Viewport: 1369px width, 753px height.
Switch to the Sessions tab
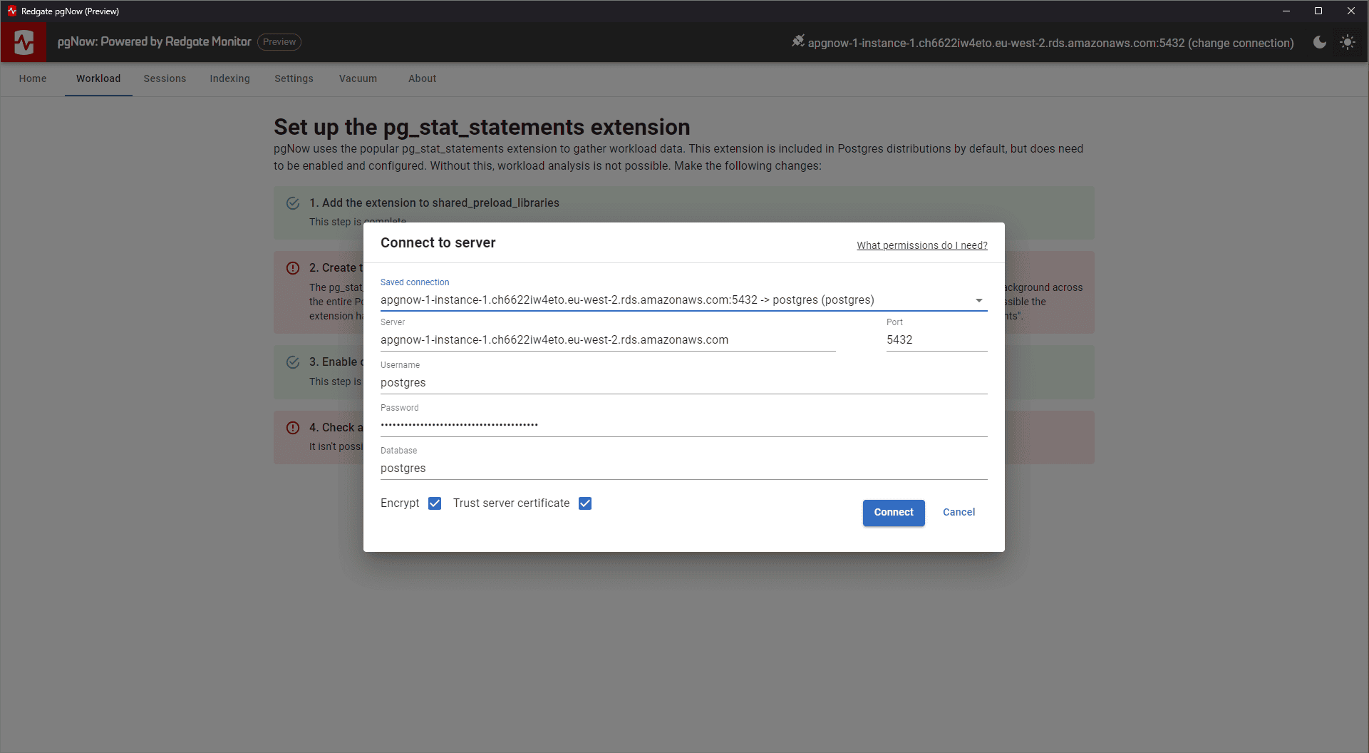(x=165, y=78)
